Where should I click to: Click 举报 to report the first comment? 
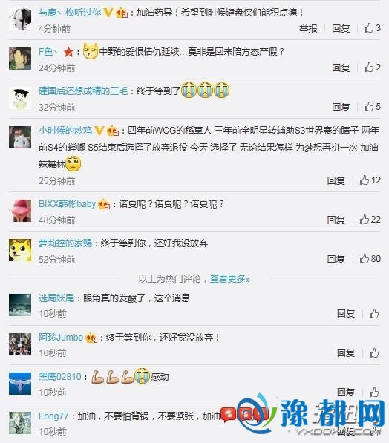point(308,28)
